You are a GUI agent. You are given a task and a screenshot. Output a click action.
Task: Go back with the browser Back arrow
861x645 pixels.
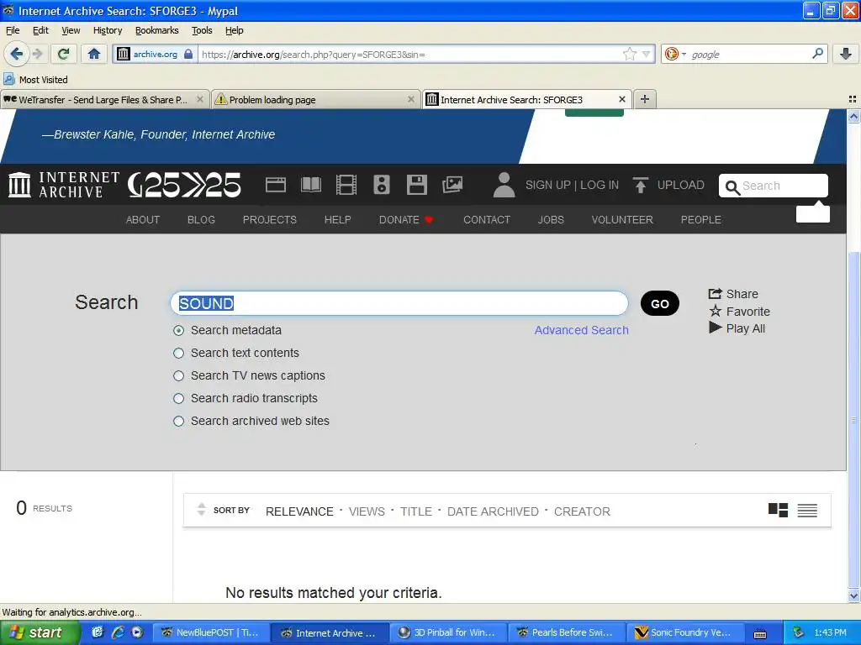click(17, 54)
